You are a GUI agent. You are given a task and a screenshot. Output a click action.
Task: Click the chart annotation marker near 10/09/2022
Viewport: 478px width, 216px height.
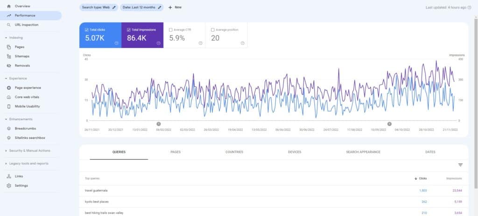(389, 124)
